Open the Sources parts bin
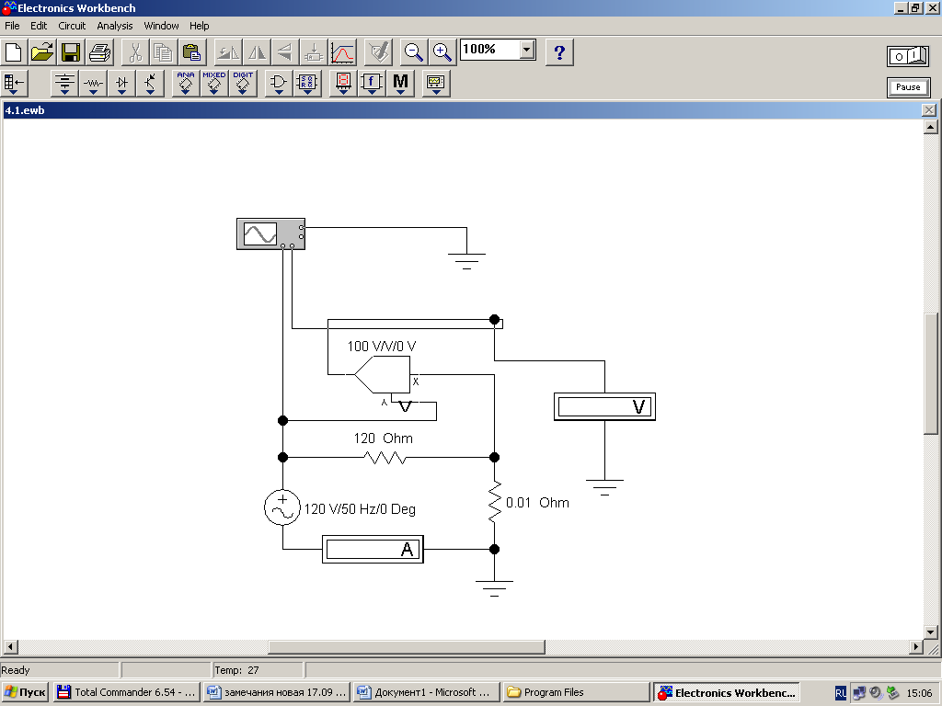 tap(65, 84)
